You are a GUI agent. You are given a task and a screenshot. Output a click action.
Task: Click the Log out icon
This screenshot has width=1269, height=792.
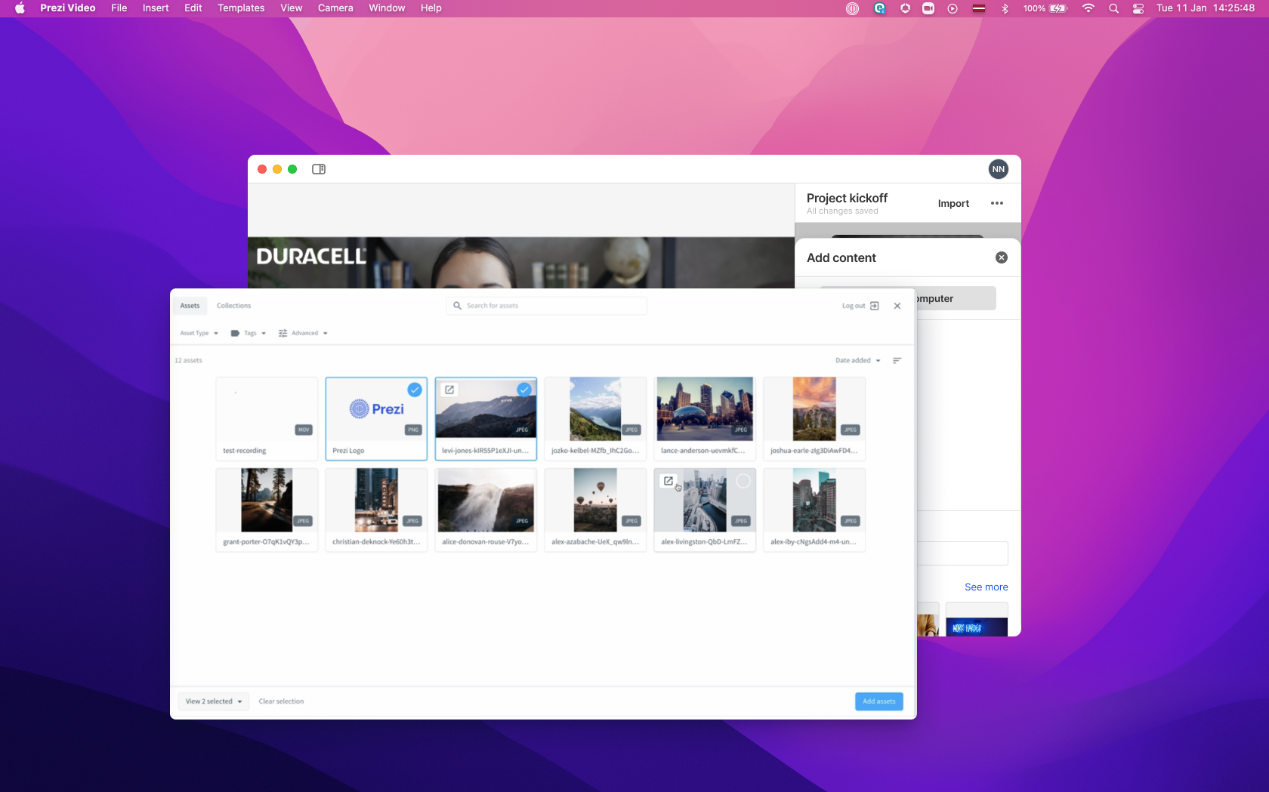(875, 306)
